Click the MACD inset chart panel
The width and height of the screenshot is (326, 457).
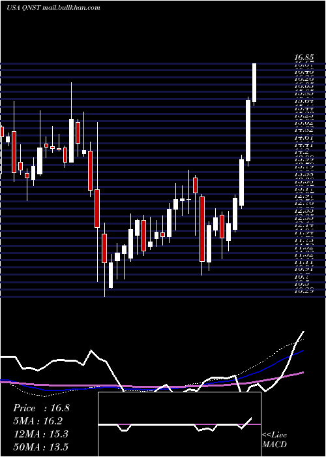pyautogui.click(x=179, y=424)
